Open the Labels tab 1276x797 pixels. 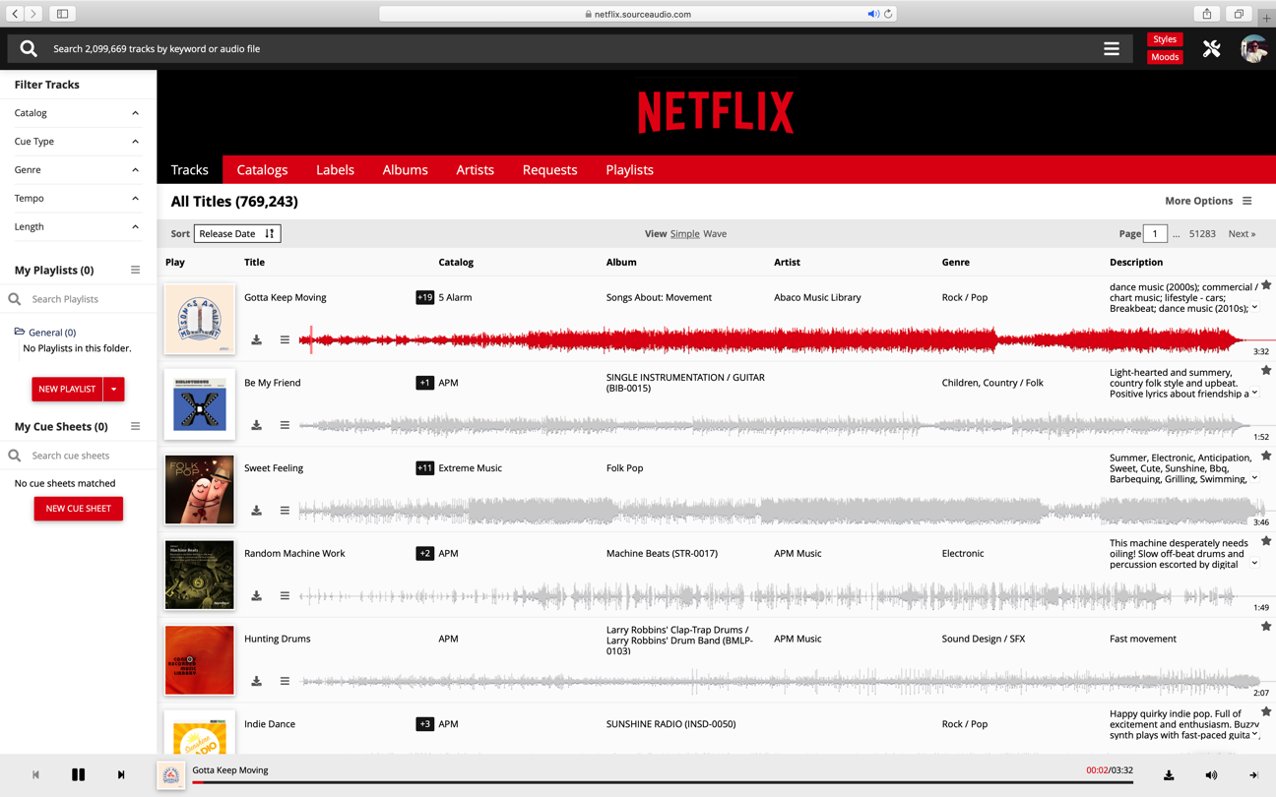(335, 169)
